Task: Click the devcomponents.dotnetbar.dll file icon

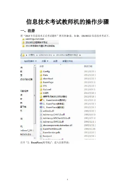Action: click(x=41, y=125)
